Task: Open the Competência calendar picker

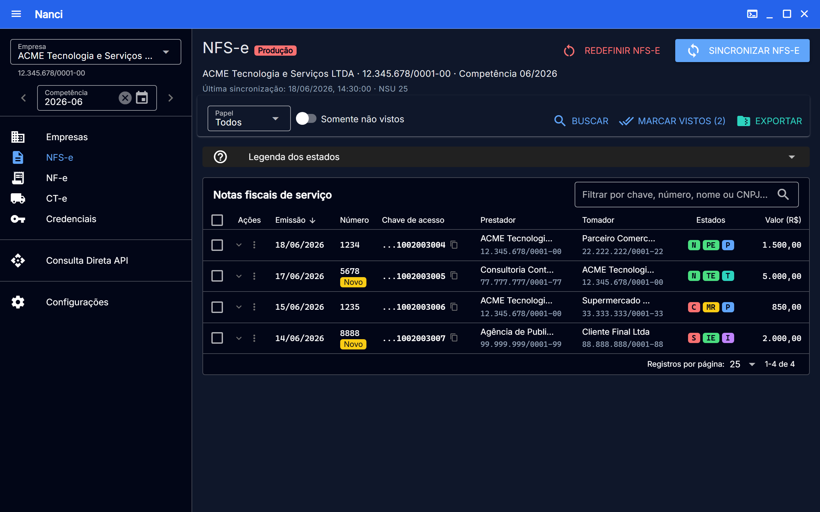Action: (x=142, y=98)
